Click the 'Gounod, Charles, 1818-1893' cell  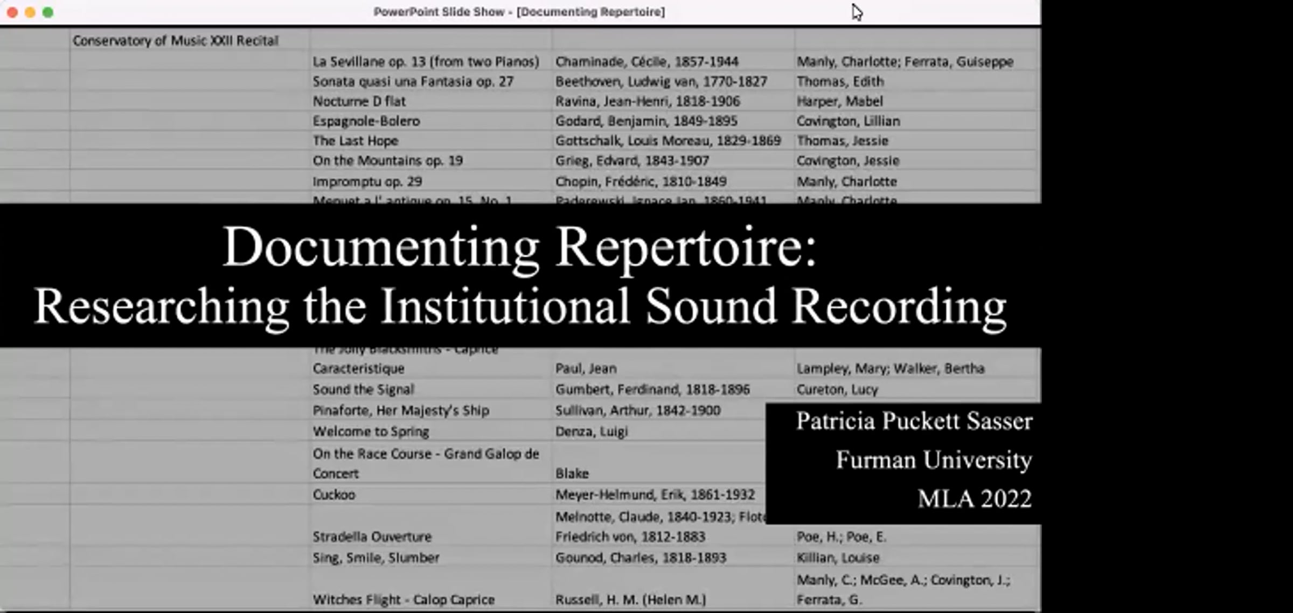(x=641, y=558)
